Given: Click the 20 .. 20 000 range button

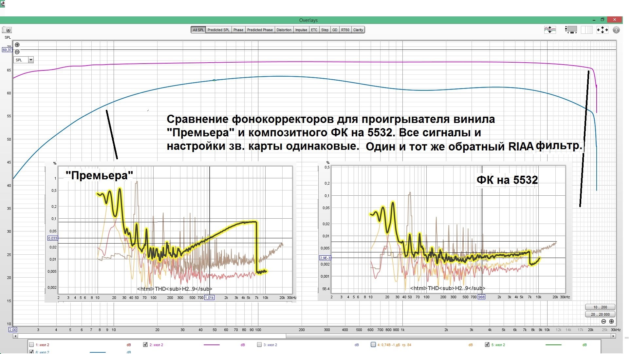Looking at the screenshot, I should pos(600,314).
